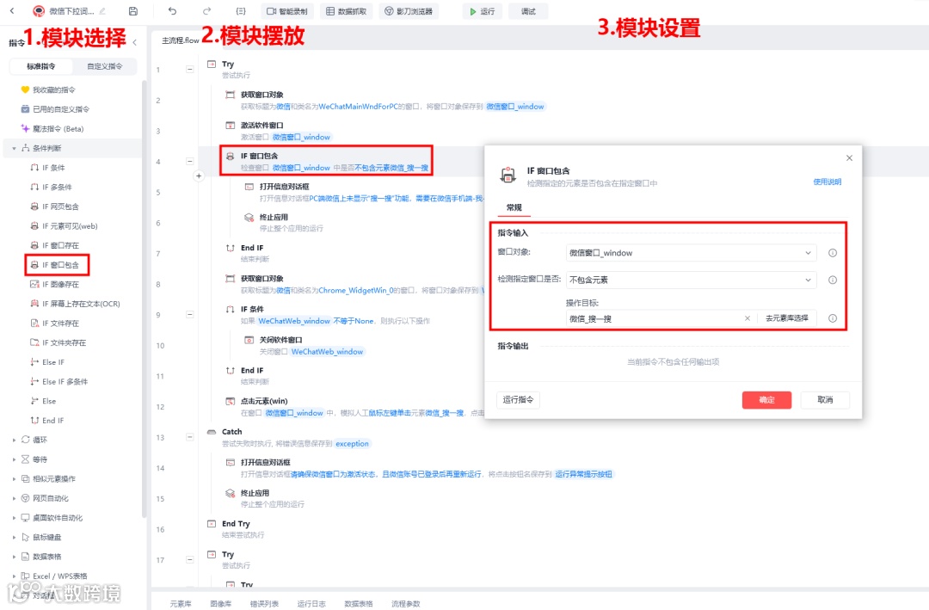Click the 点击元素(win) step icon at line 12
This screenshot has width=929, height=610.
pyautogui.click(x=230, y=401)
